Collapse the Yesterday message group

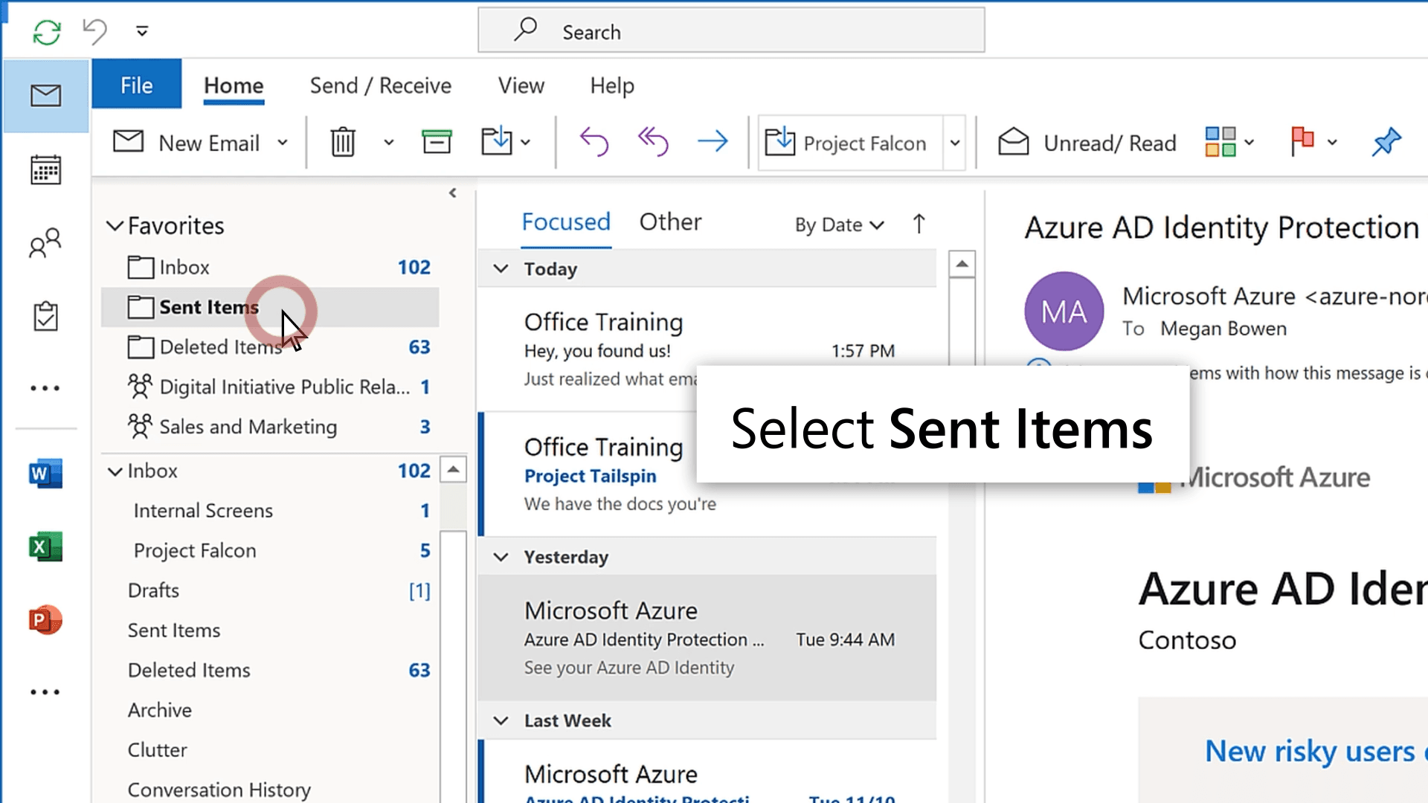click(x=501, y=557)
